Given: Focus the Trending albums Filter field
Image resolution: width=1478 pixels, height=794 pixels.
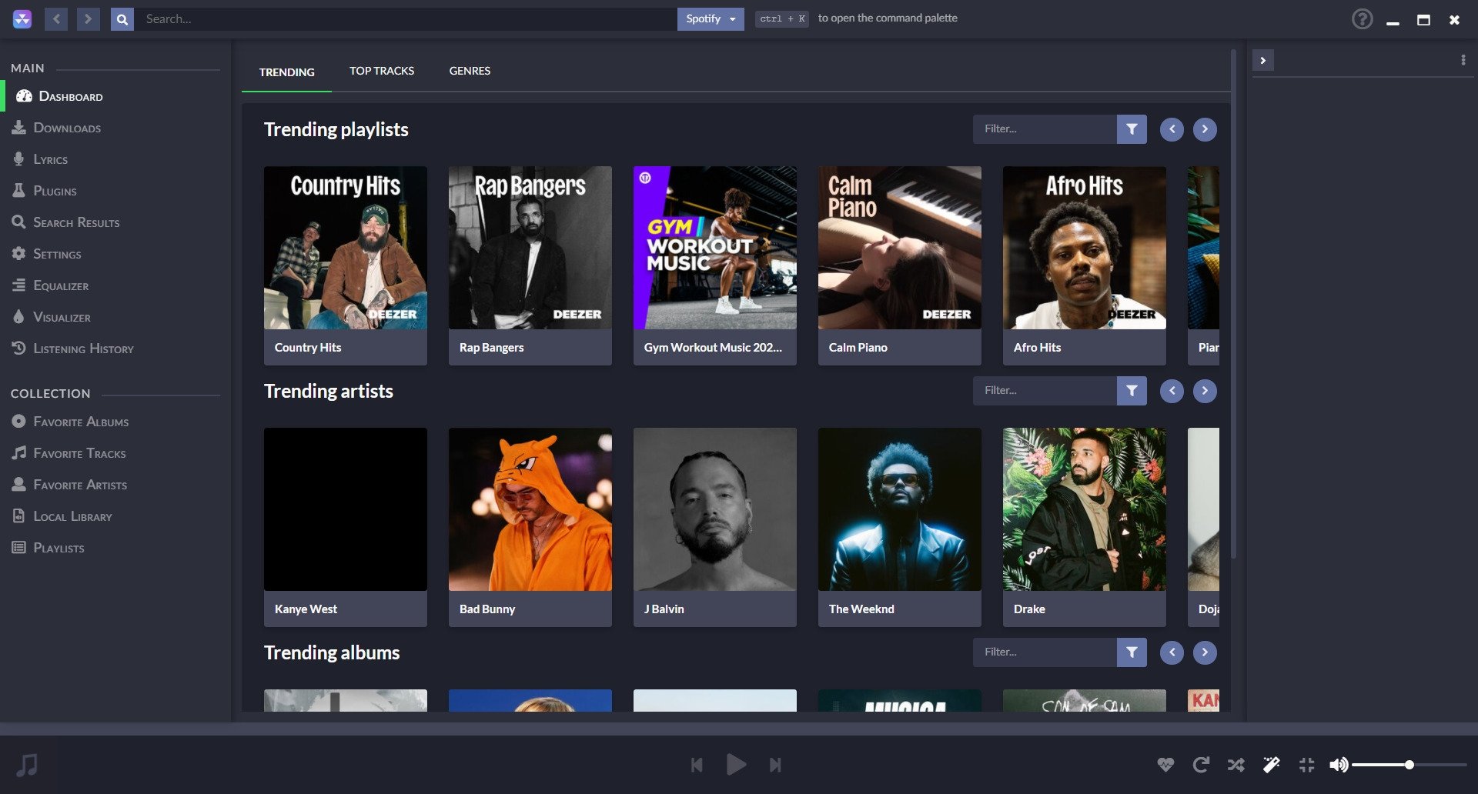Looking at the screenshot, I should (1045, 652).
